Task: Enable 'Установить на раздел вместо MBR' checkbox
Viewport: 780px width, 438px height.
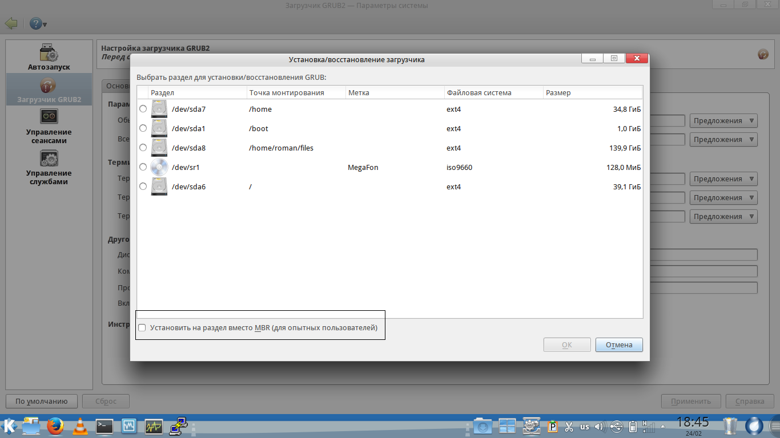Action: (x=142, y=328)
